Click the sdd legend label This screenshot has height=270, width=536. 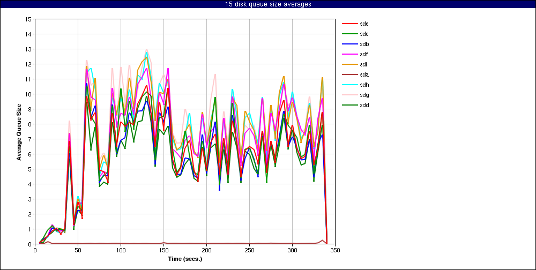364,105
